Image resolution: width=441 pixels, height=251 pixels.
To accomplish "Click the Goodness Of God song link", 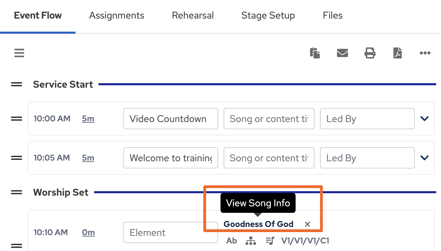I will point(258,224).
